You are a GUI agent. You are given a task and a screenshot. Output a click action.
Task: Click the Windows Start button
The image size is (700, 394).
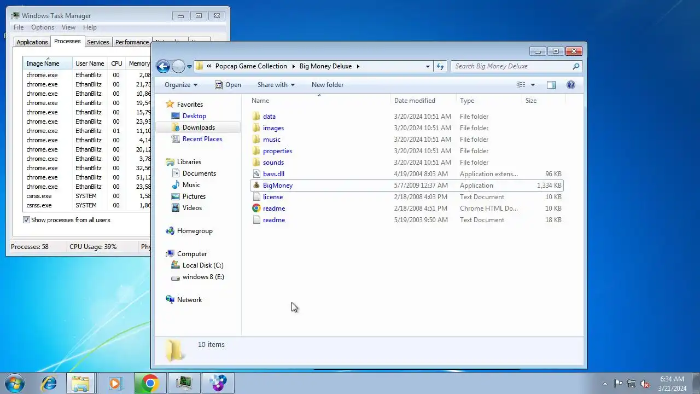[x=15, y=383]
